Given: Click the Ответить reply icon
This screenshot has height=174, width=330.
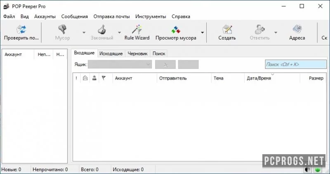Looking at the screenshot, I should pos(259,29).
